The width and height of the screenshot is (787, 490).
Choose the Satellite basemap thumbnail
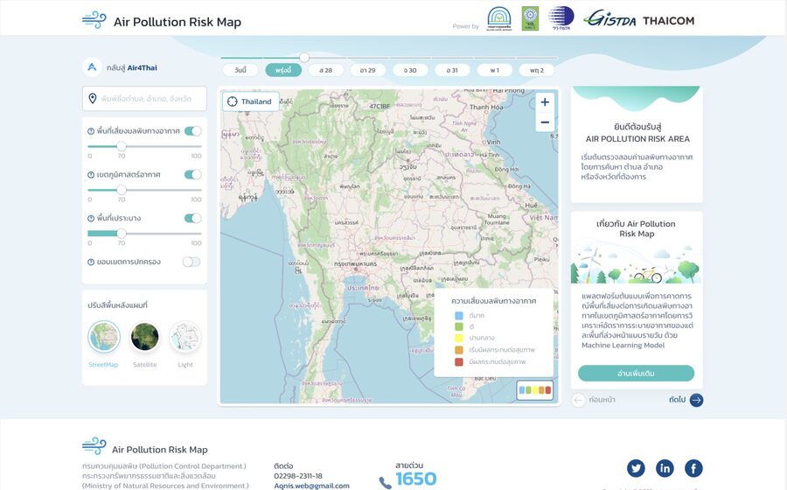pos(144,336)
